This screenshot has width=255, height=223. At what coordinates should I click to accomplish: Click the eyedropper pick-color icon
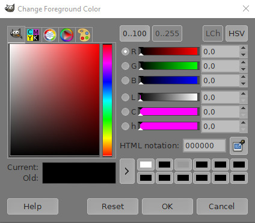(x=239, y=146)
